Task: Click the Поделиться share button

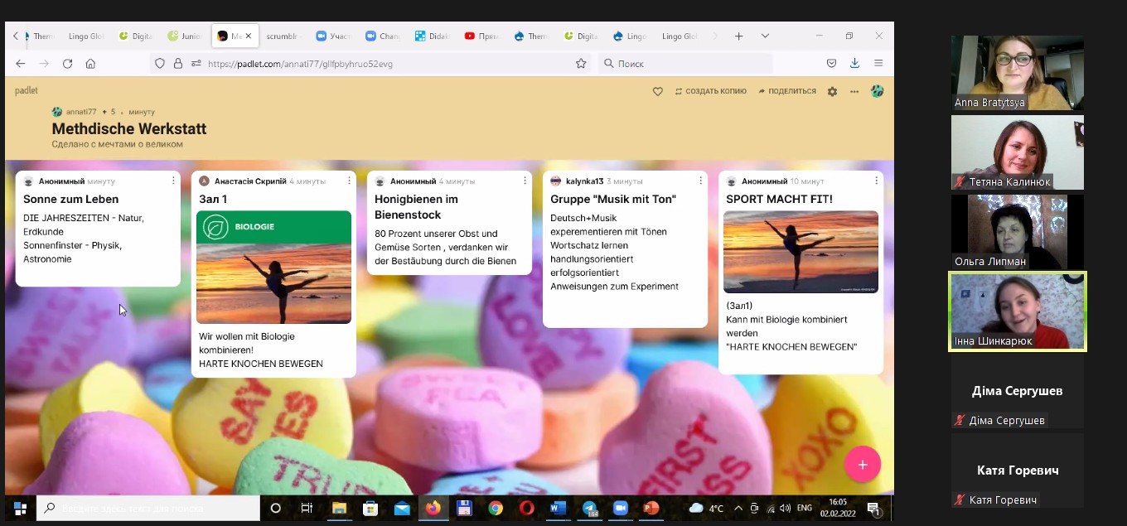Action: (786, 91)
